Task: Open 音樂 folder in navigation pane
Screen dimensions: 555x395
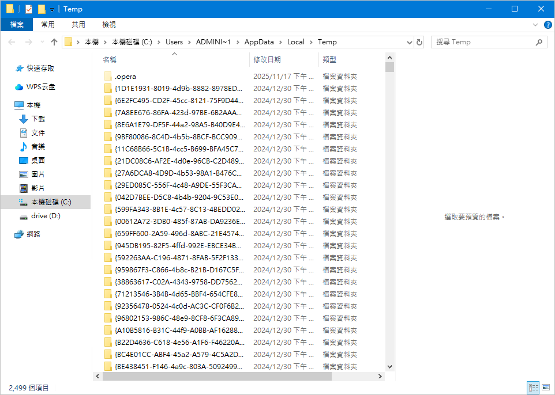Action: pyautogui.click(x=32, y=147)
